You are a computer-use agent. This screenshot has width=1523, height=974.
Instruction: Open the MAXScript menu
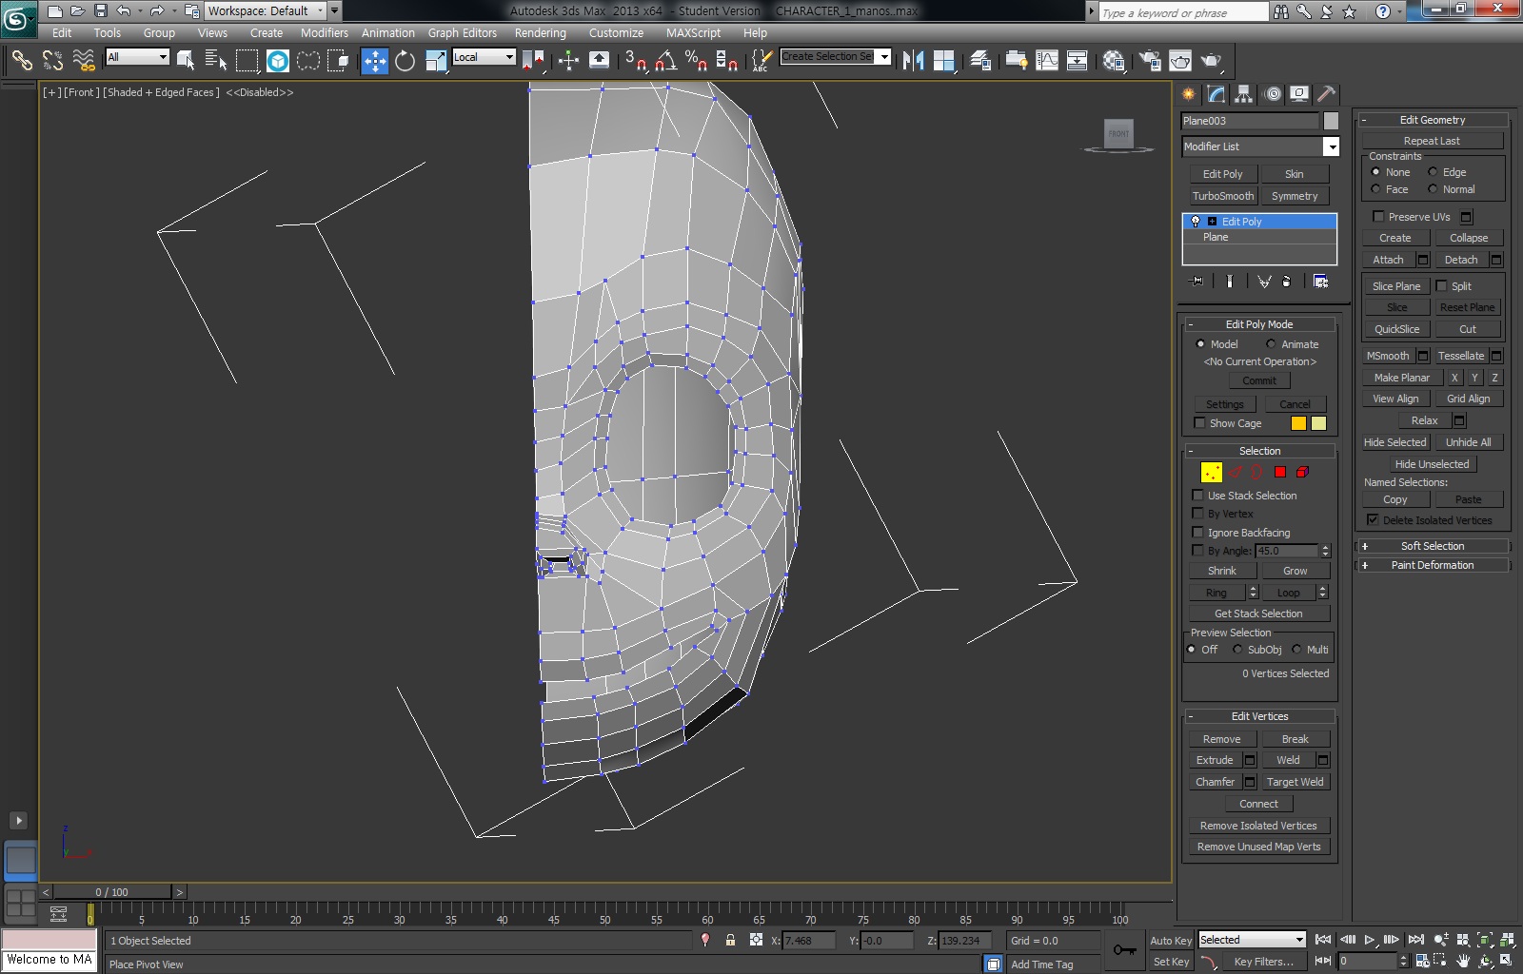[x=693, y=32]
